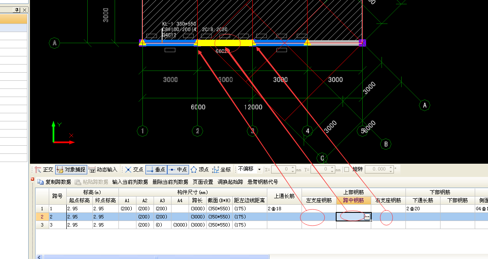Toggle 动态输入 dynamic input

click(103, 169)
